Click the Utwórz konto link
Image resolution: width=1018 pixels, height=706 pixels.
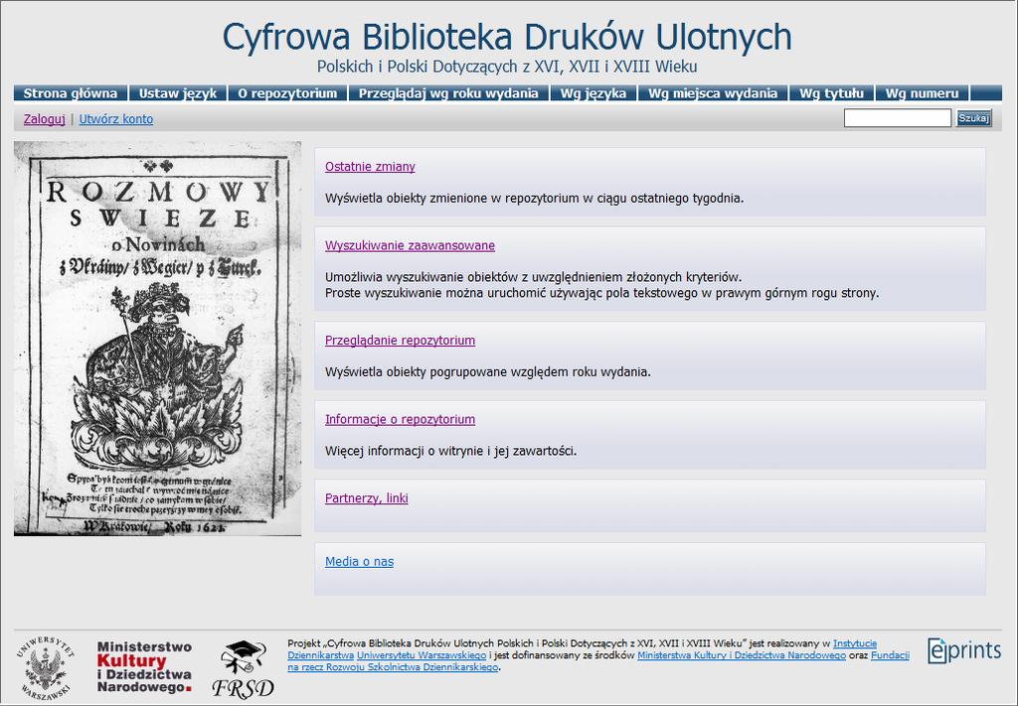pos(116,119)
